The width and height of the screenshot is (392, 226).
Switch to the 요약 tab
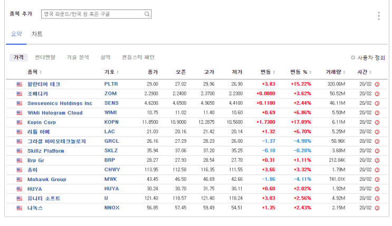[x=16, y=34]
